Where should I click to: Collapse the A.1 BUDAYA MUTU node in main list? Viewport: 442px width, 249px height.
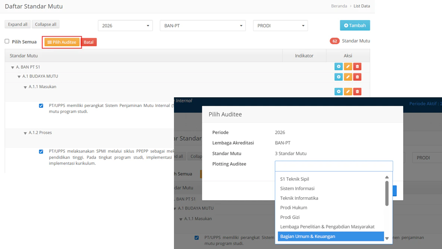click(19, 77)
